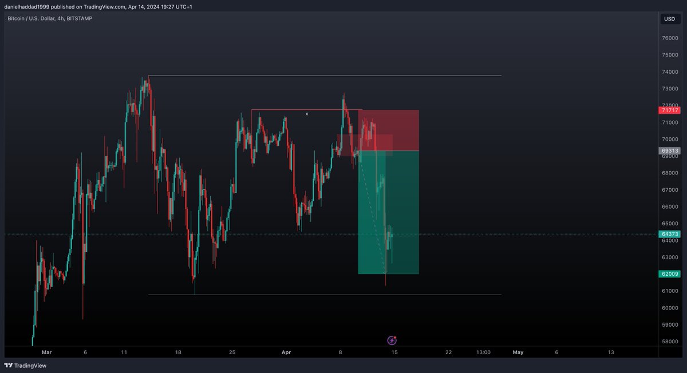687x373 pixels.
Task: Click the 8 date label on time axis
Action: pyautogui.click(x=340, y=352)
